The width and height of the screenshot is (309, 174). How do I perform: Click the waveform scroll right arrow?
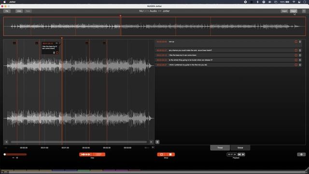151,142
